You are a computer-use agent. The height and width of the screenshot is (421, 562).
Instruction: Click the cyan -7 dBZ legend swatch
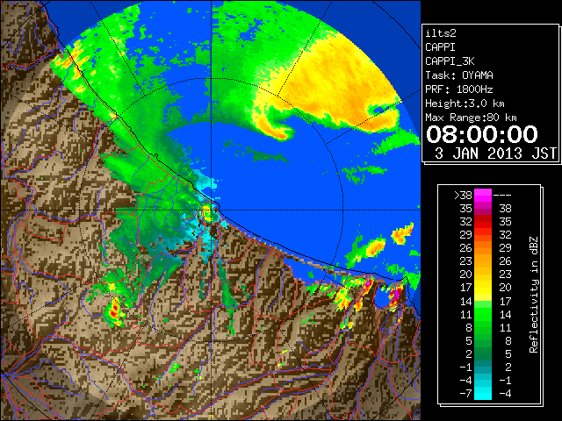(483, 393)
